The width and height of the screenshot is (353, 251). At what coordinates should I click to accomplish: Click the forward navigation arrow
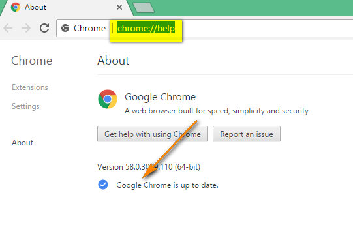26,28
